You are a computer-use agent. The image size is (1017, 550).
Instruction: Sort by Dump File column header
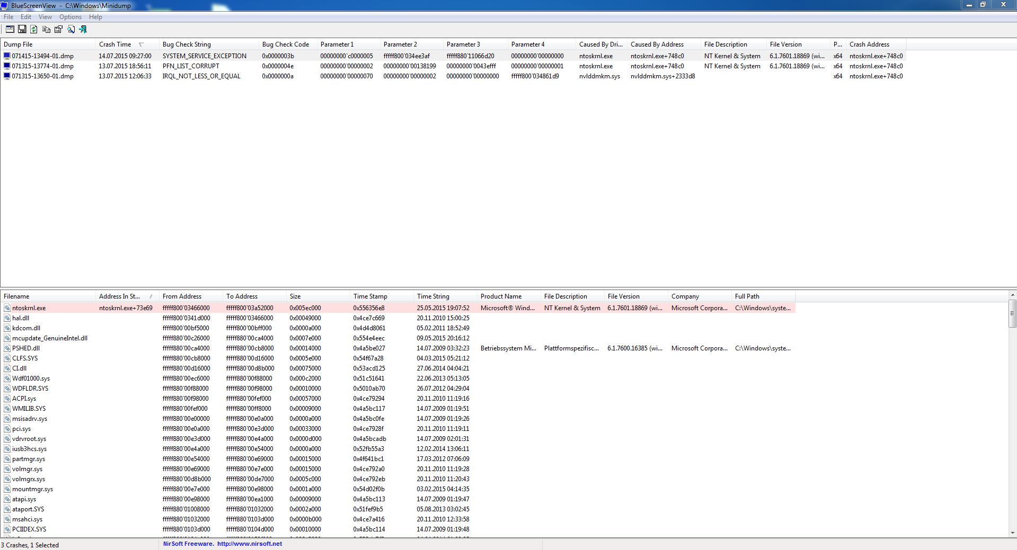[x=48, y=44]
